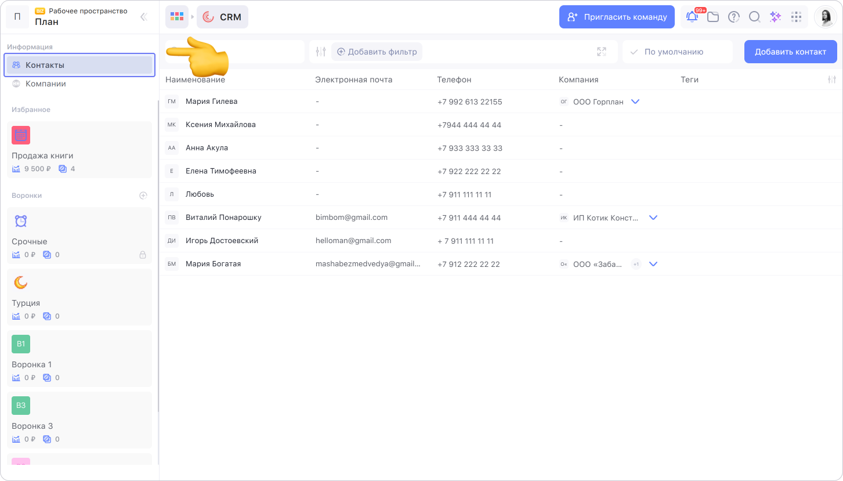The height and width of the screenshot is (481, 843).
Task: Click the folder icon in top bar
Action: click(712, 17)
